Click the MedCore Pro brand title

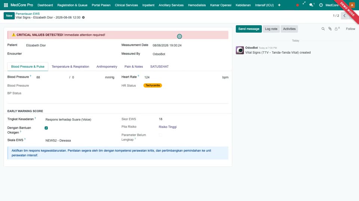(x=22, y=5)
